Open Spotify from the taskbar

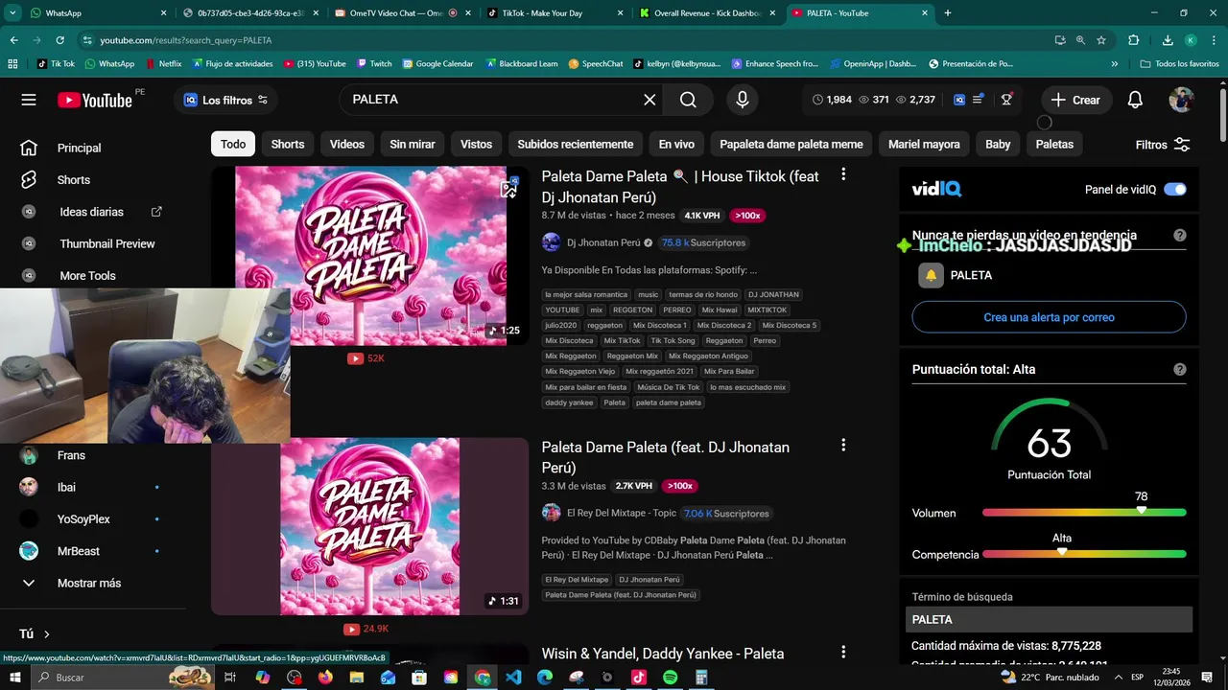pos(670,678)
